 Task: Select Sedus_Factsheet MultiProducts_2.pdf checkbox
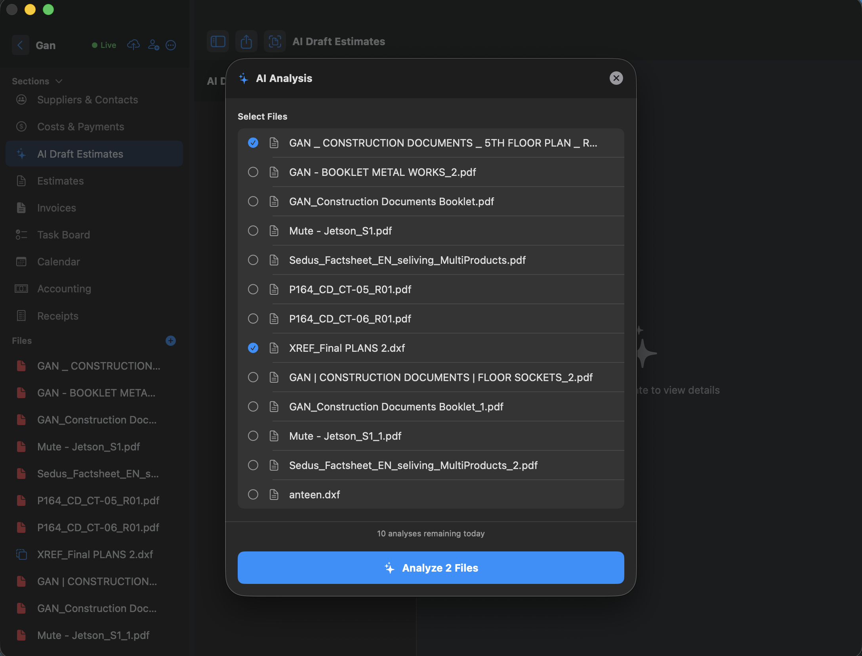coord(253,465)
